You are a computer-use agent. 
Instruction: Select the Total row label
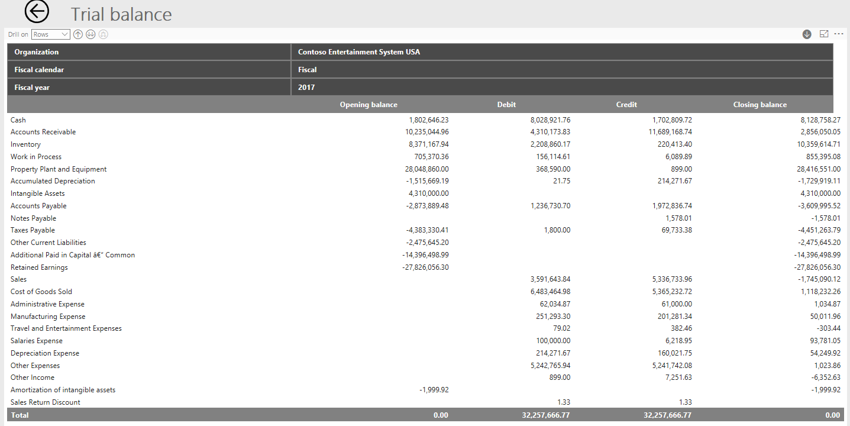coord(20,415)
